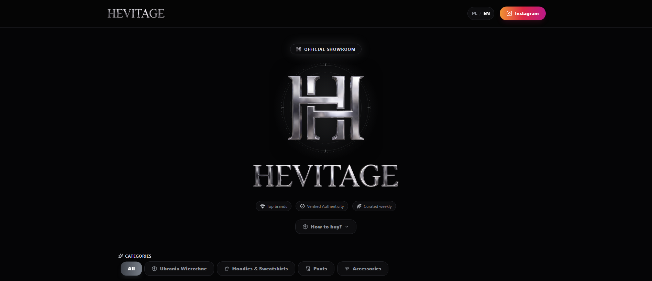Click the large silver HH monogram emblem
This screenshot has width=652, height=281.
326,108
